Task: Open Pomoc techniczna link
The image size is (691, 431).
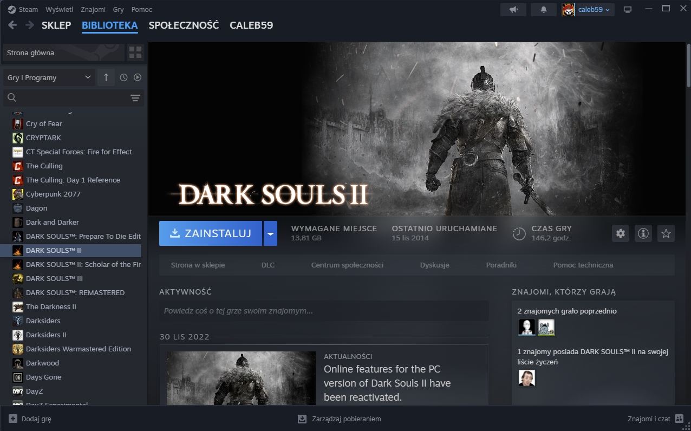Action: [583, 265]
